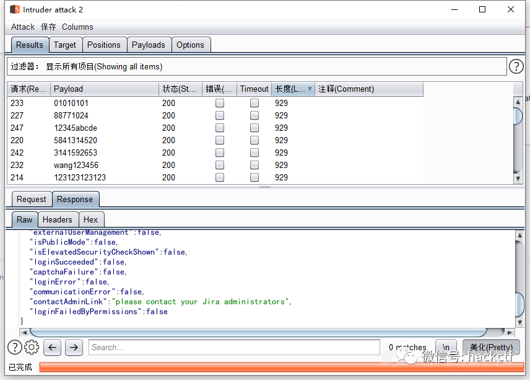The image size is (530, 380).
Task: Open help icon beside search bar
Action: (14, 347)
